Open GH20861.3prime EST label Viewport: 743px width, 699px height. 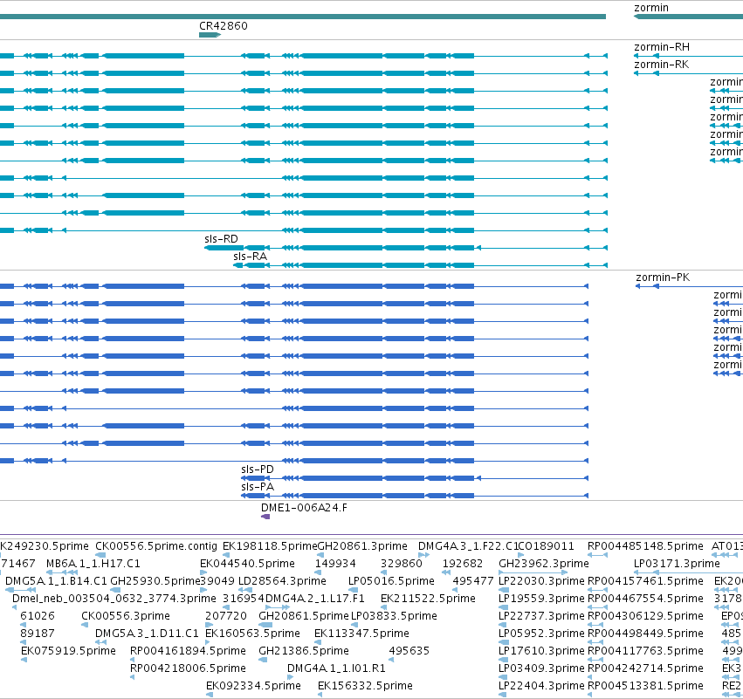coord(362,546)
